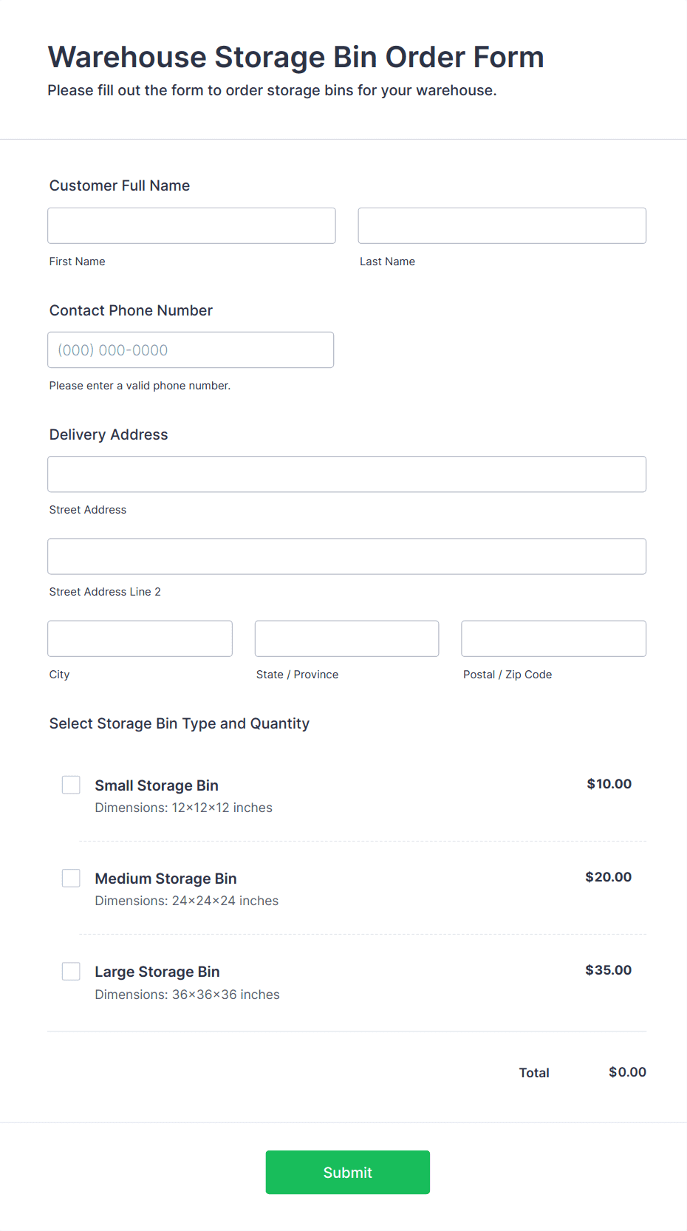Viewport: 687px width, 1231px height.
Task: Check the Small Storage Bin checkbox
Action: coord(71,785)
